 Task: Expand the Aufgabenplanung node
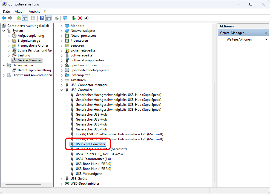(9, 36)
